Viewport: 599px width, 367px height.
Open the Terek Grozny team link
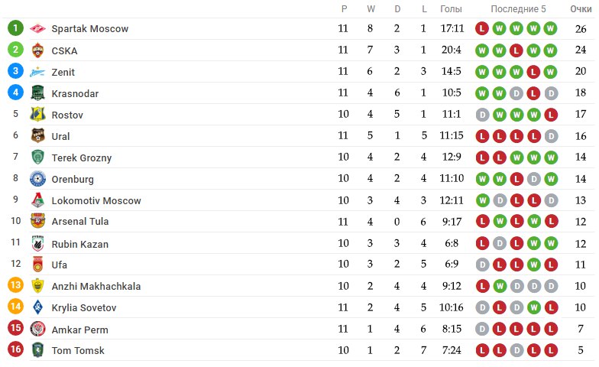point(81,158)
